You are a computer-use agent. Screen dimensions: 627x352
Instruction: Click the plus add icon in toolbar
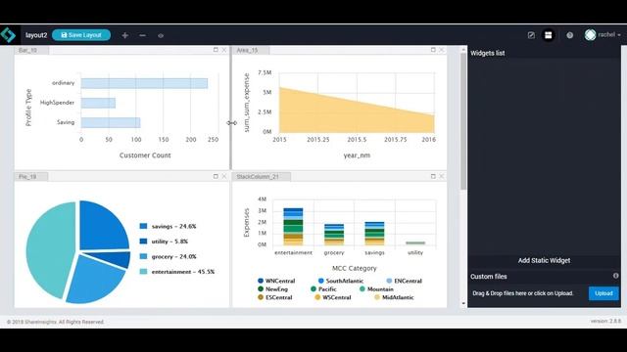[125, 35]
